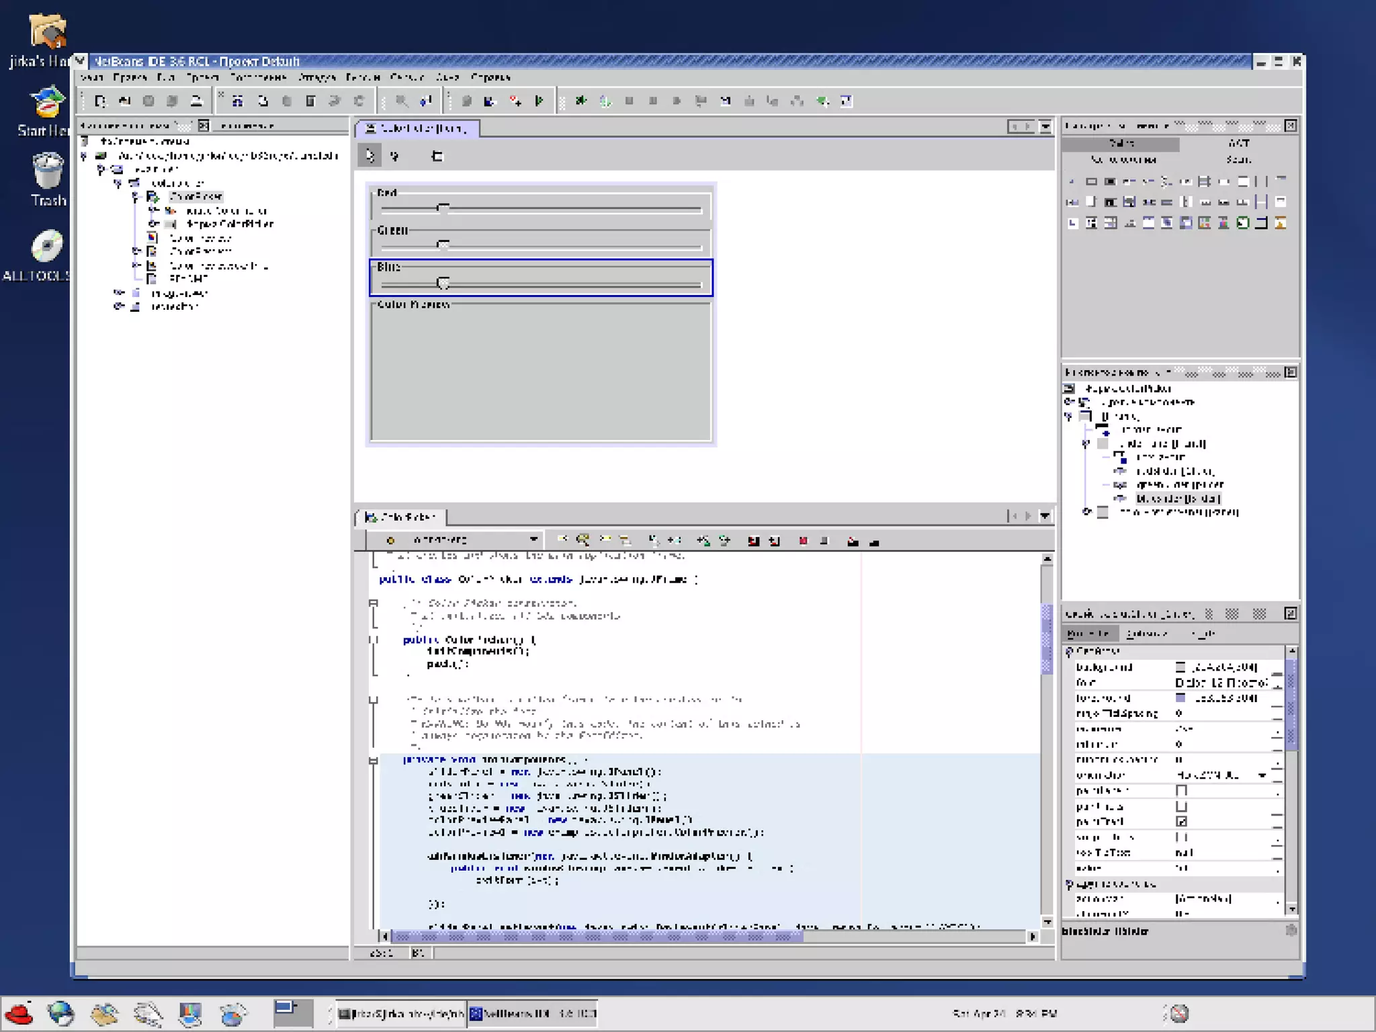The image size is (1376, 1032).
Task: Uncheck the paintTrack checkbox
Action: (1181, 822)
